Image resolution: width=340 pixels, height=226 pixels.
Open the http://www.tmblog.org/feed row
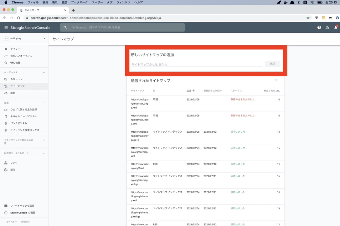point(205,166)
